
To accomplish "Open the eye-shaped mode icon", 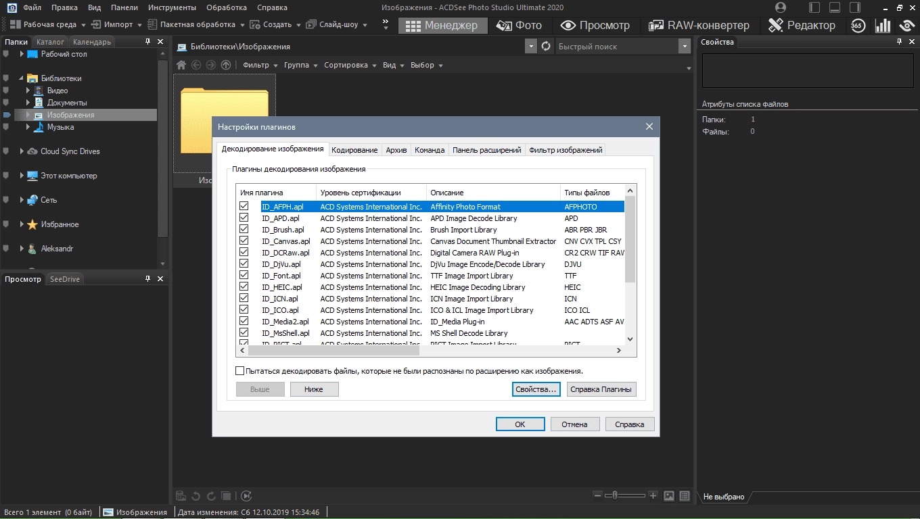I will click(x=907, y=26).
